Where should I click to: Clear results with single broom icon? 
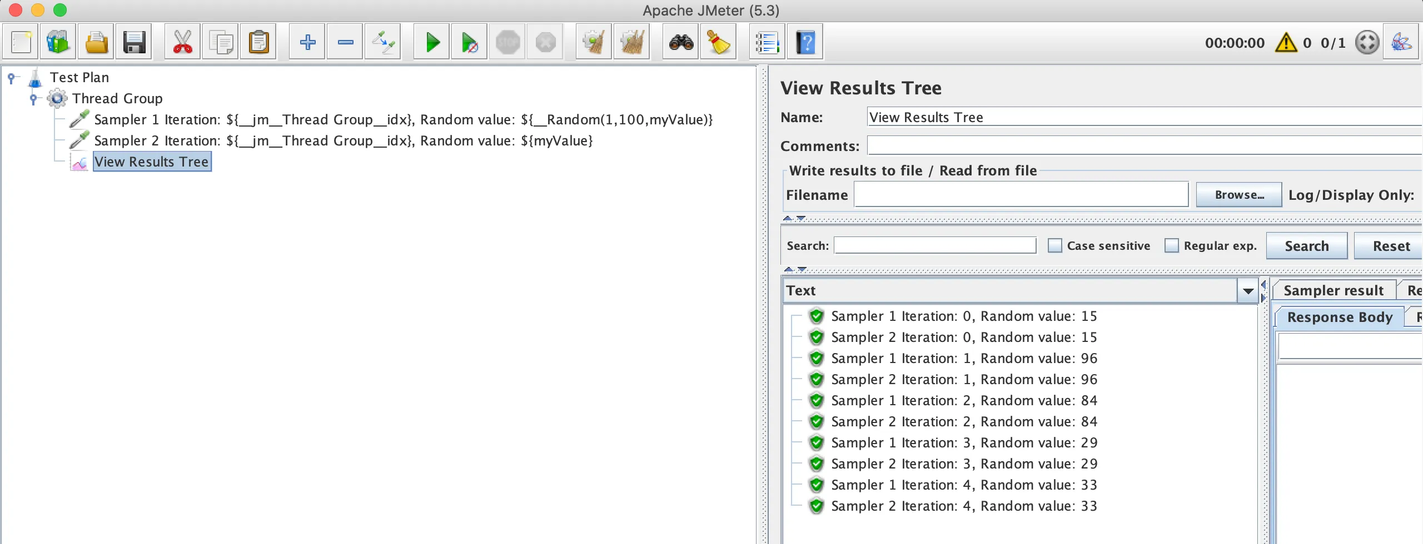594,42
